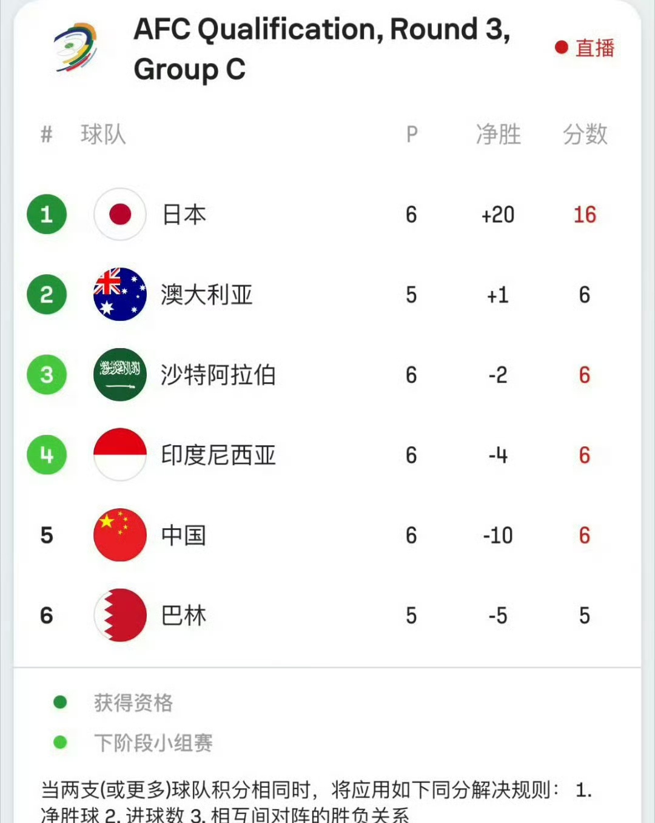Open the group title AFC Qualification heading
Viewport: 655px width, 823px height.
(x=322, y=49)
